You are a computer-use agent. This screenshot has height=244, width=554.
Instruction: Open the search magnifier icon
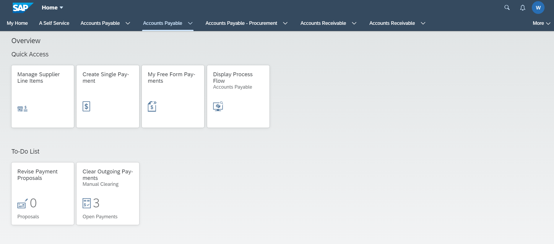[507, 8]
